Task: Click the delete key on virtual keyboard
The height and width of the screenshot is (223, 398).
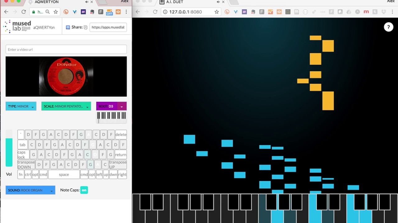Action: point(121,134)
